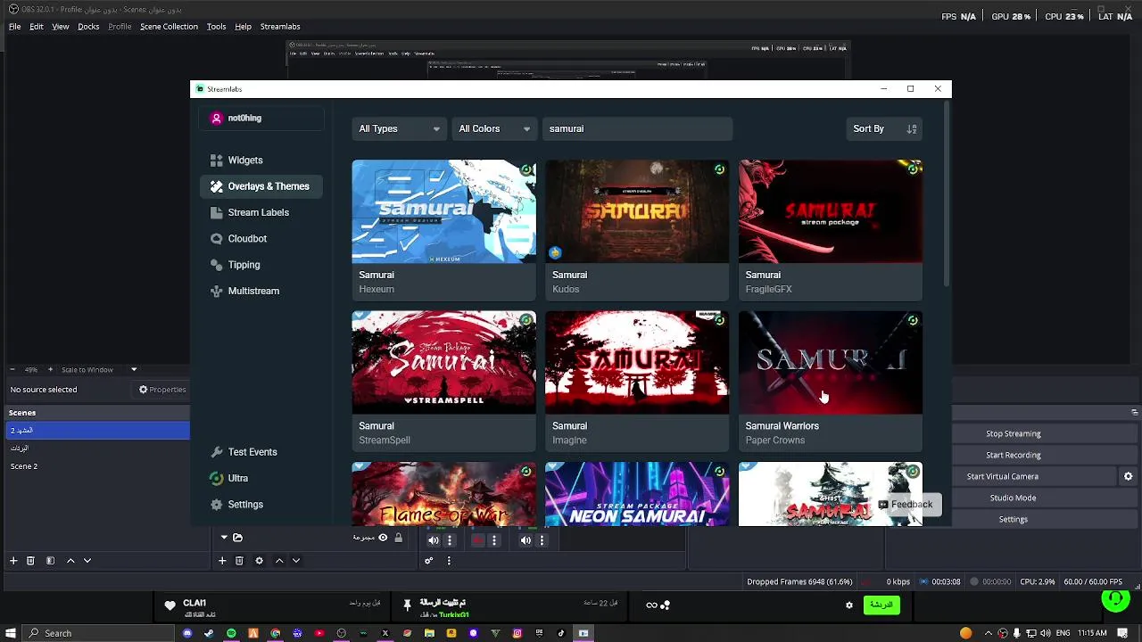
Task: Open source properties gear in Sources dock
Action: (259, 561)
